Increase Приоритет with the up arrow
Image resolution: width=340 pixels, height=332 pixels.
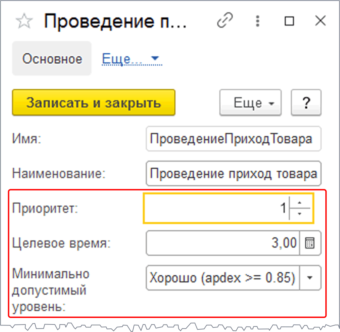click(300, 203)
